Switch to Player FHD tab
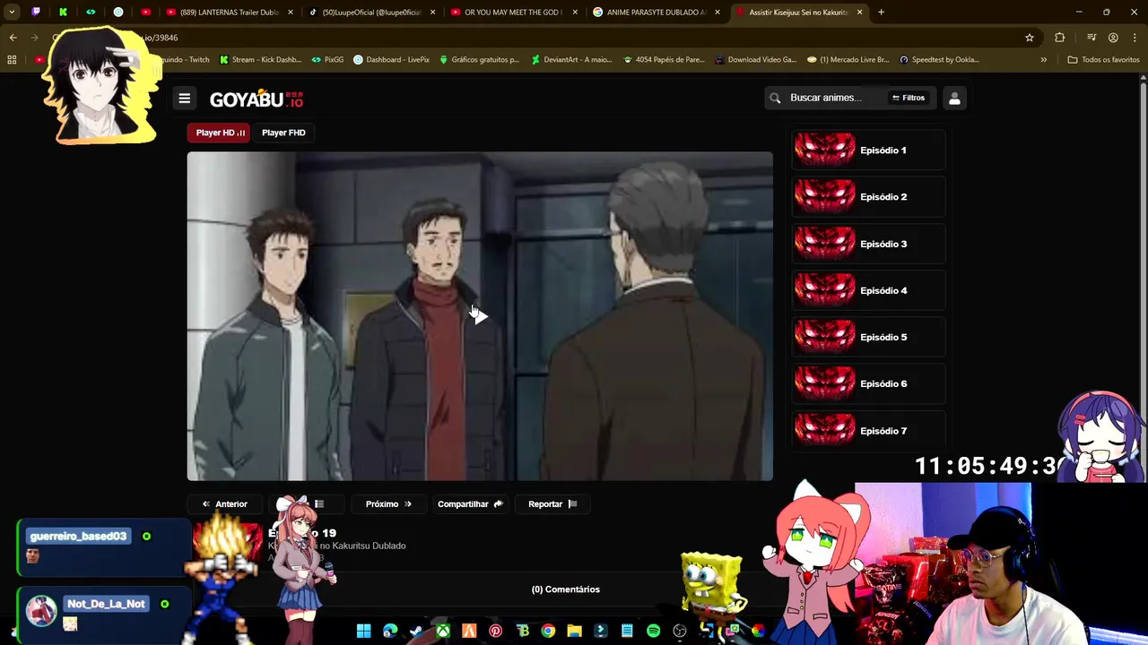The image size is (1148, 645). point(283,133)
